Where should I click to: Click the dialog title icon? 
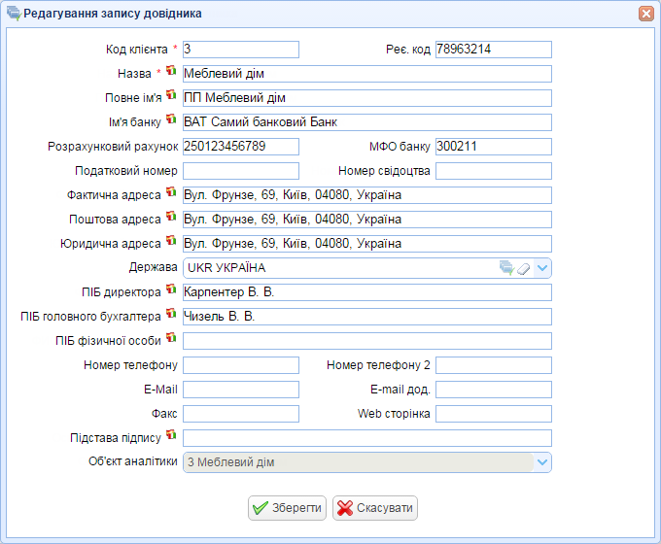coord(14,14)
